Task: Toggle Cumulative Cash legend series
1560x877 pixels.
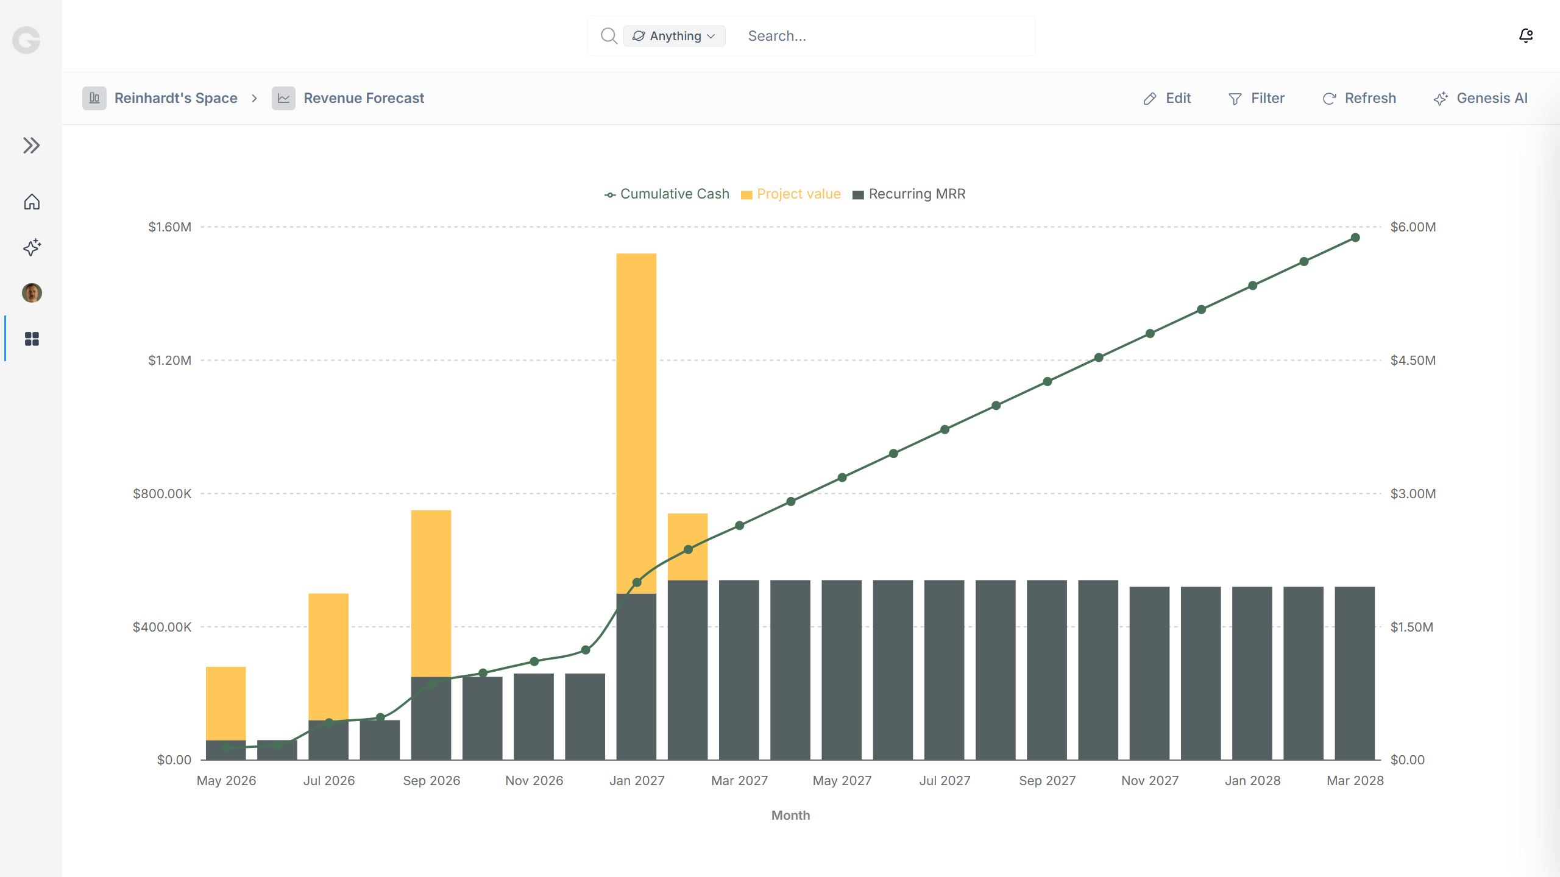Action: tap(667, 194)
